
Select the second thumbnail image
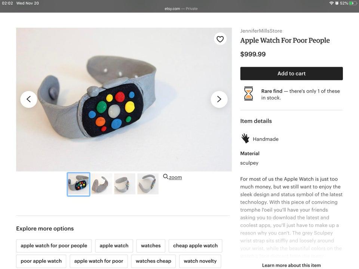(102, 184)
